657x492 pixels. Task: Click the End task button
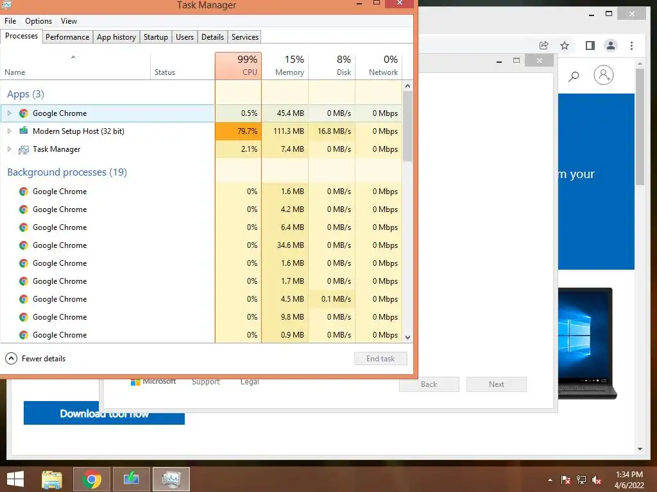380,359
